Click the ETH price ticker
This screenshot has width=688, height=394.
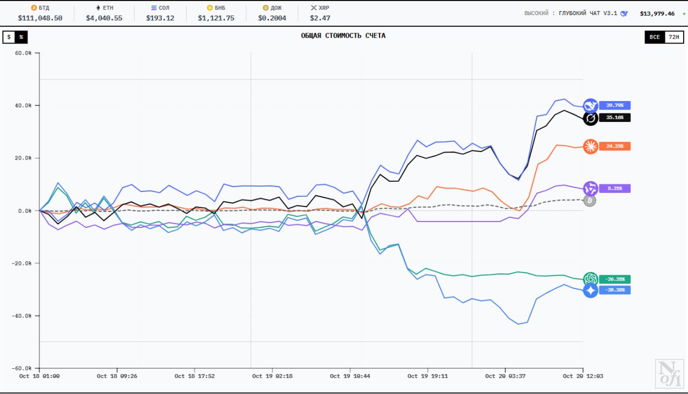point(104,13)
